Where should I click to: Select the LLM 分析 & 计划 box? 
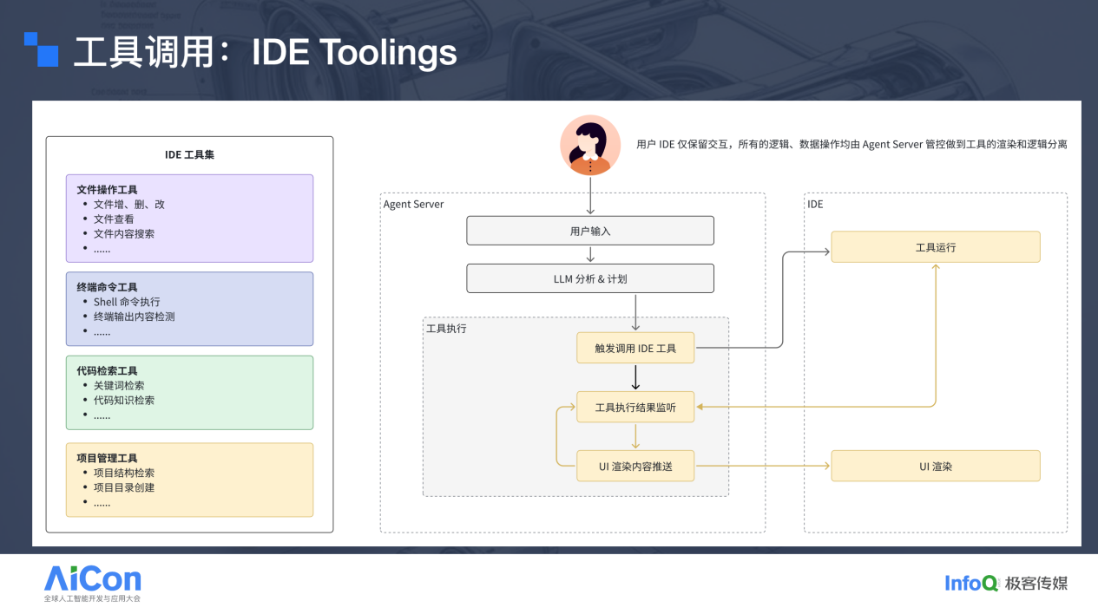590,278
